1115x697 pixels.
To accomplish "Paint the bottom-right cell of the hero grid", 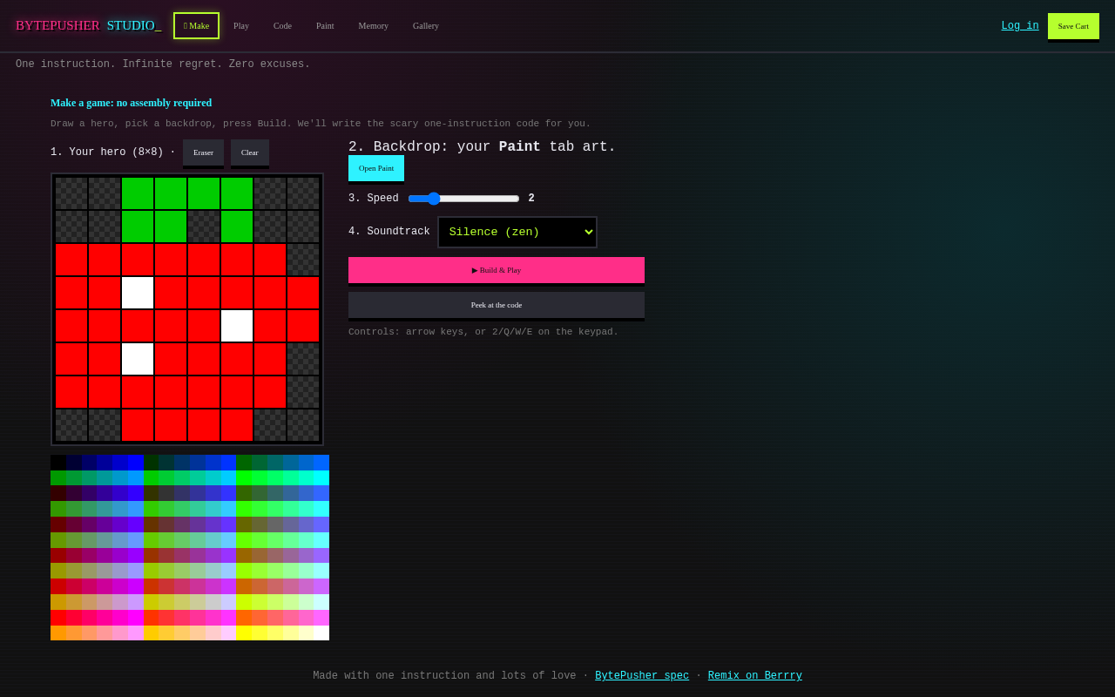I will pyautogui.click(x=303, y=425).
